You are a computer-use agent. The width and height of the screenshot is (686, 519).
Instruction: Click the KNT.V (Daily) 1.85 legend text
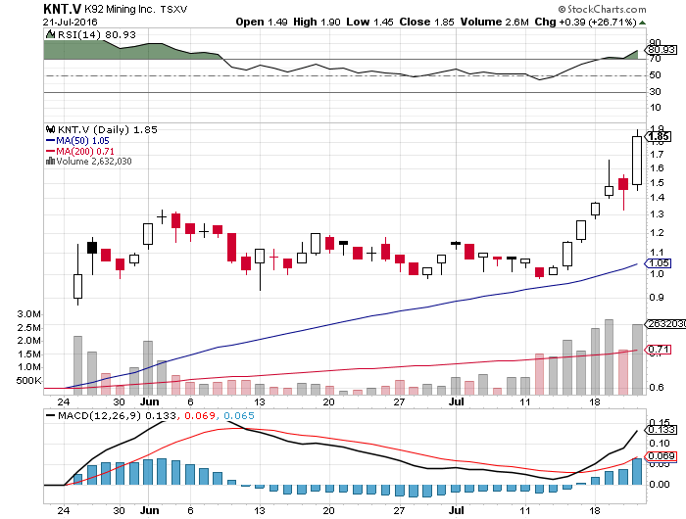[x=107, y=130]
